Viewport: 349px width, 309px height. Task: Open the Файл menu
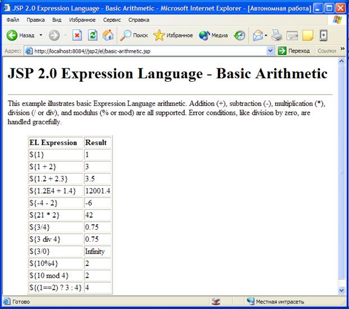pyautogui.click(x=13, y=20)
